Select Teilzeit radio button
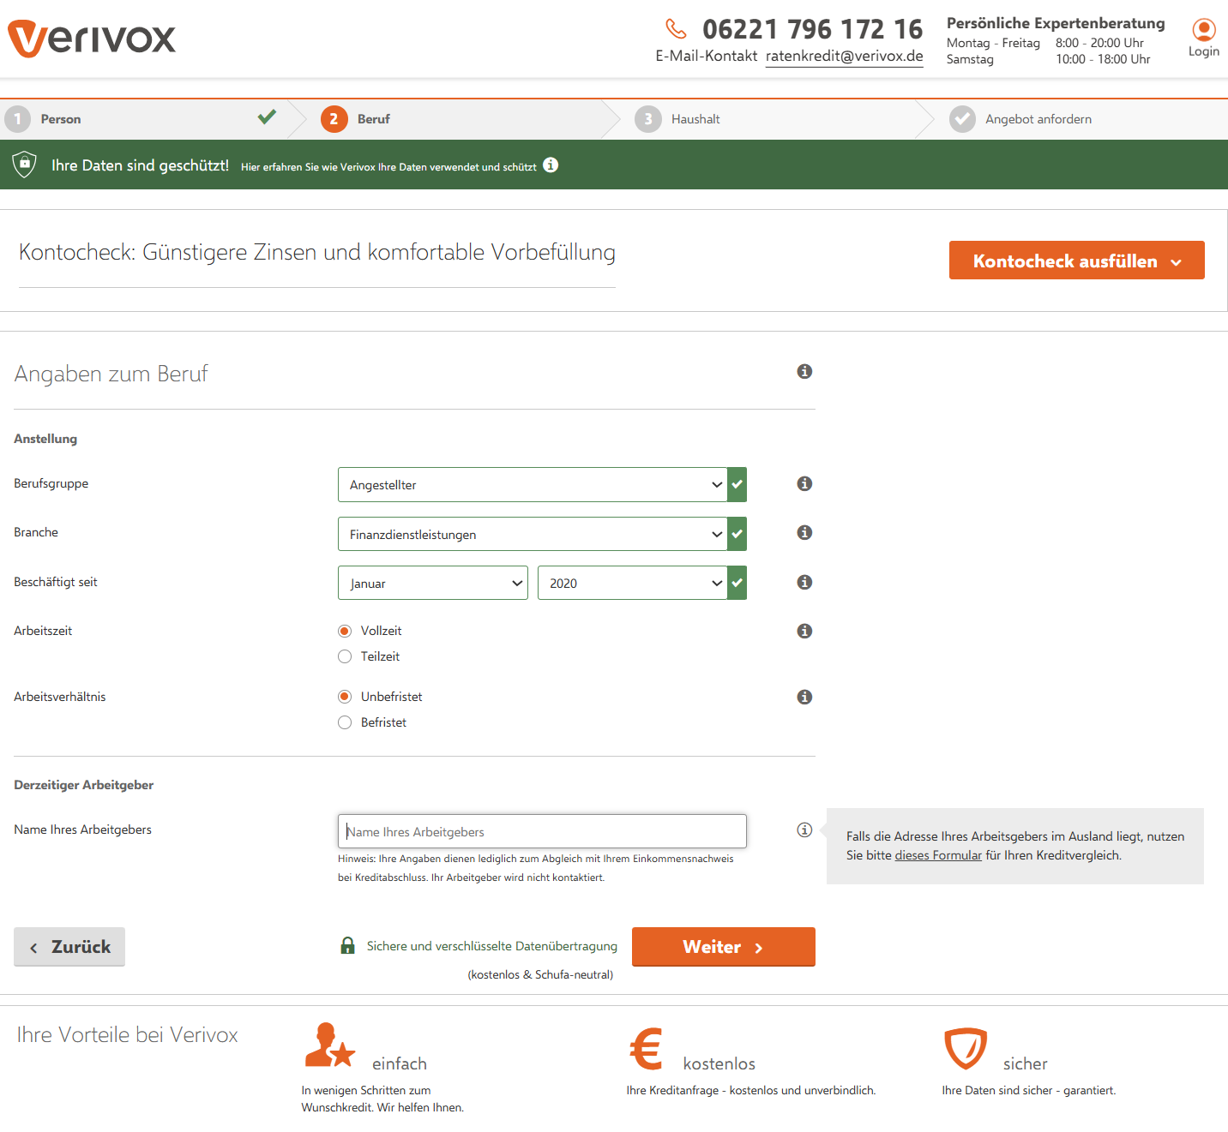This screenshot has height=1132, width=1228. click(x=345, y=656)
